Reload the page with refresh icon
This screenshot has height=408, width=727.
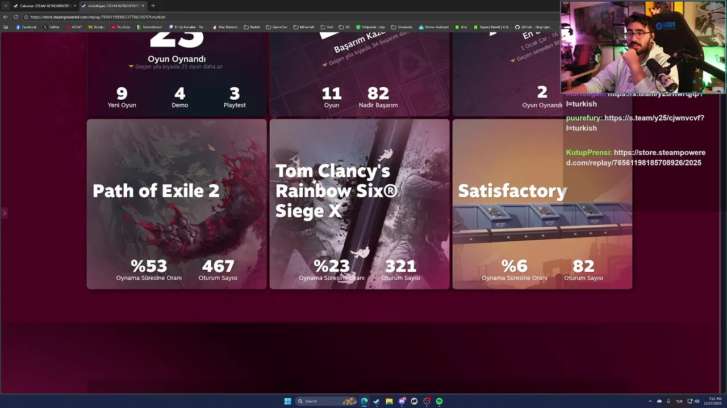pyautogui.click(x=16, y=17)
